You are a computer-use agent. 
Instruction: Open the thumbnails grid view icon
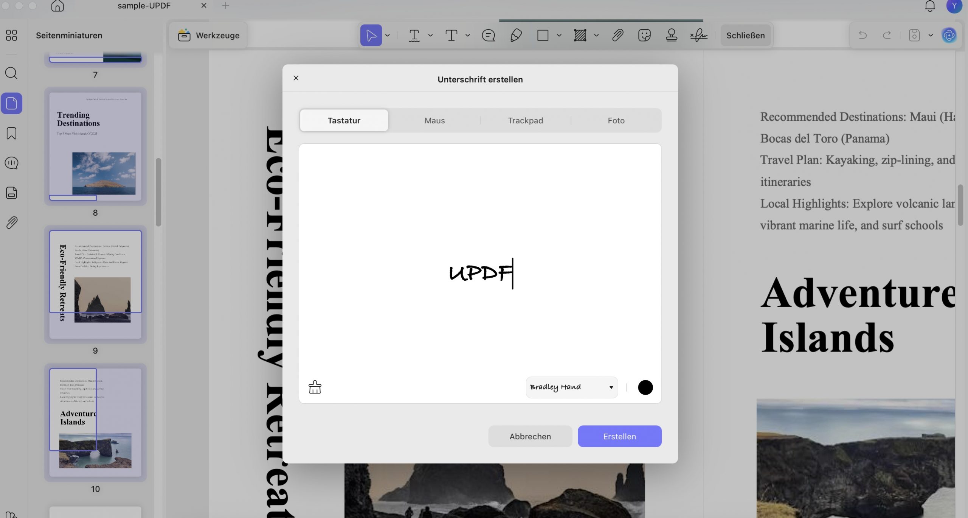pyautogui.click(x=11, y=35)
